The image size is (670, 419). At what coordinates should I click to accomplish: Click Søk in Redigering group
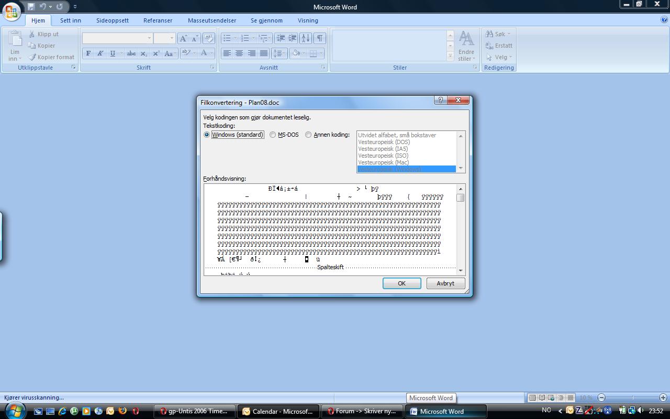coord(498,34)
